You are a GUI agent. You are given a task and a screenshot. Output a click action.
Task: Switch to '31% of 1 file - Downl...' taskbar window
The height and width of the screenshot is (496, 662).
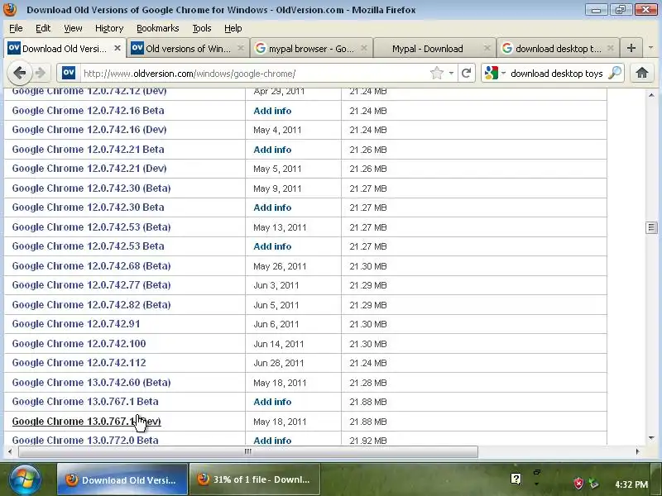tap(255, 479)
